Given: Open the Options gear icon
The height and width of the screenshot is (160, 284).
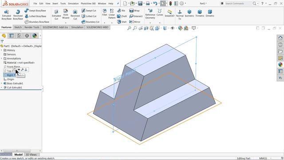Looking at the screenshot, I should 181,3.
